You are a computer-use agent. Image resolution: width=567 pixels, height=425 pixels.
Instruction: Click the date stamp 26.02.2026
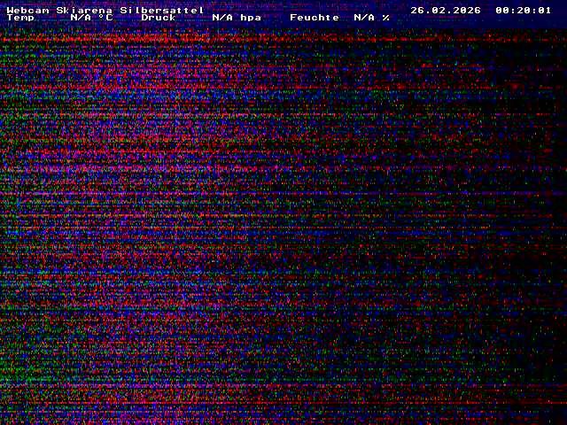[x=446, y=10]
